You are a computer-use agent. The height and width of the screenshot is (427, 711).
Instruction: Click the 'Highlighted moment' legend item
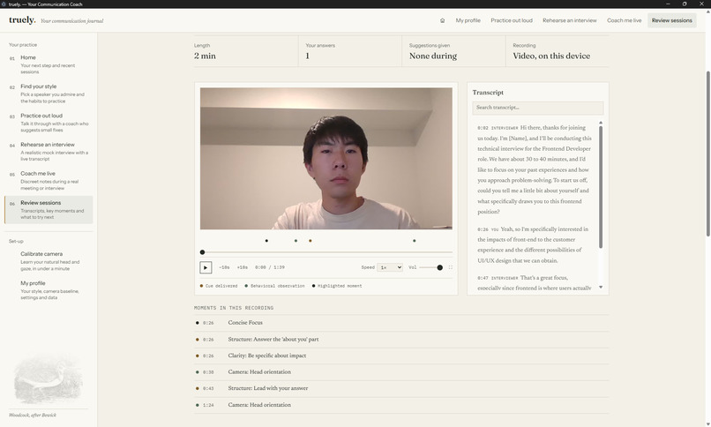(337, 286)
